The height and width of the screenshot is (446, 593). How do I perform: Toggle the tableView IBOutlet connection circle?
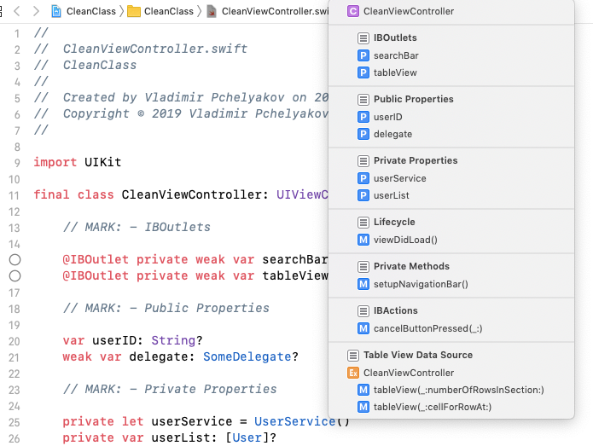click(x=15, y=275)
